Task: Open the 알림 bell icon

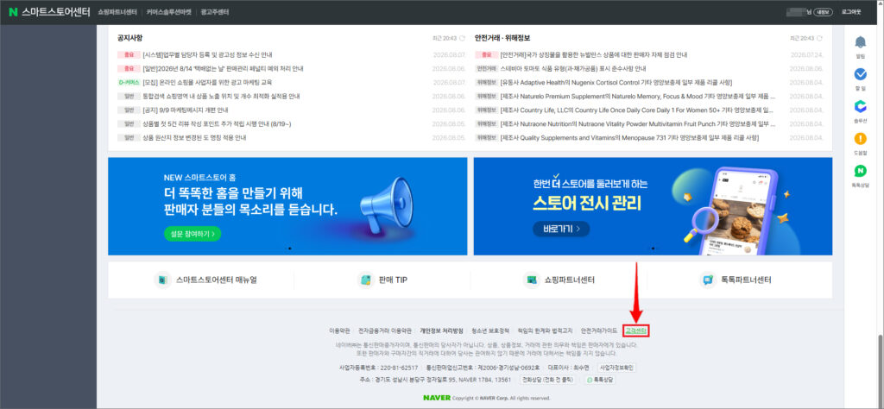Action: [x=861, y=42]
